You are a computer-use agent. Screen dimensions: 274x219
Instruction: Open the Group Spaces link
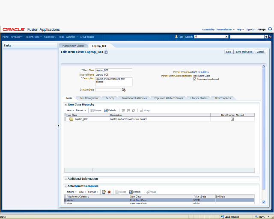(x=87, y=37)
